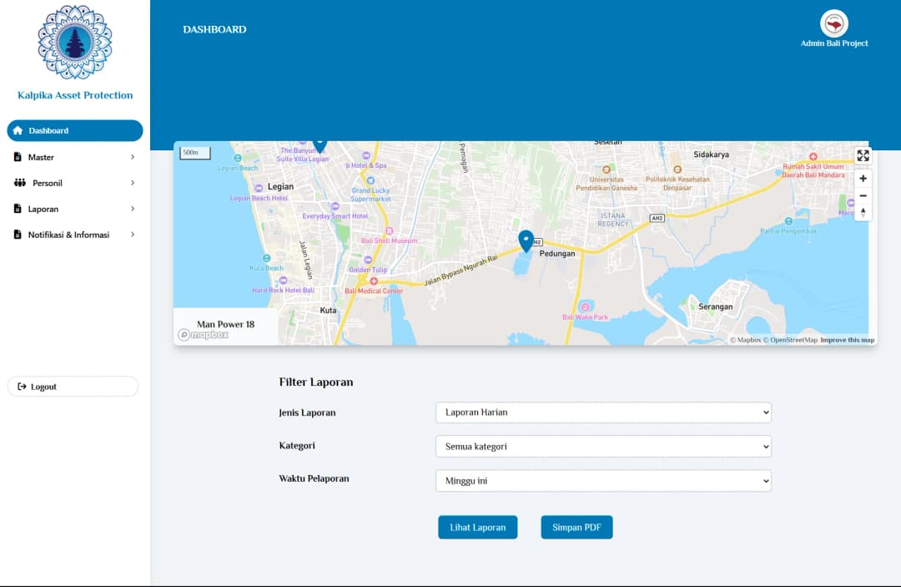Open the Kategori dropdown
Image resolution: width=901 pixels, height=587 pixels.
click(x=603, y=447)
